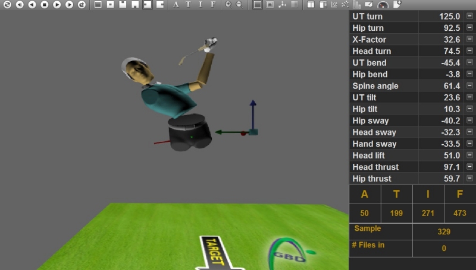Image resolution: width=476 pixels, height=270 pixels.
Task: Open the side data panel layout icon
Action: (x=323, y=5)
